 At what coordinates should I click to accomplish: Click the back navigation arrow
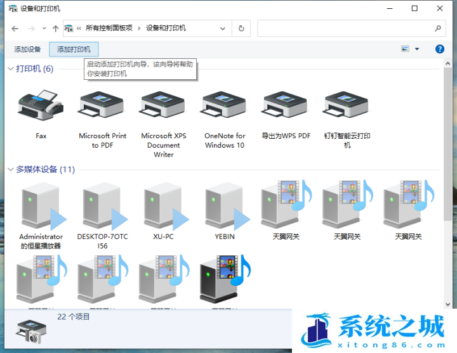[x=15, y=29]
